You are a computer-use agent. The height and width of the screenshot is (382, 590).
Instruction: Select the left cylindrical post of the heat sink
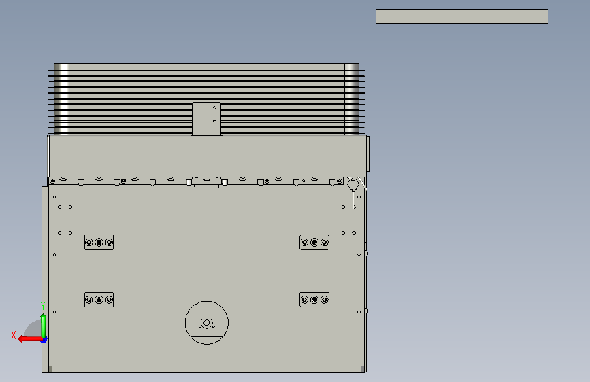[62, 99]
